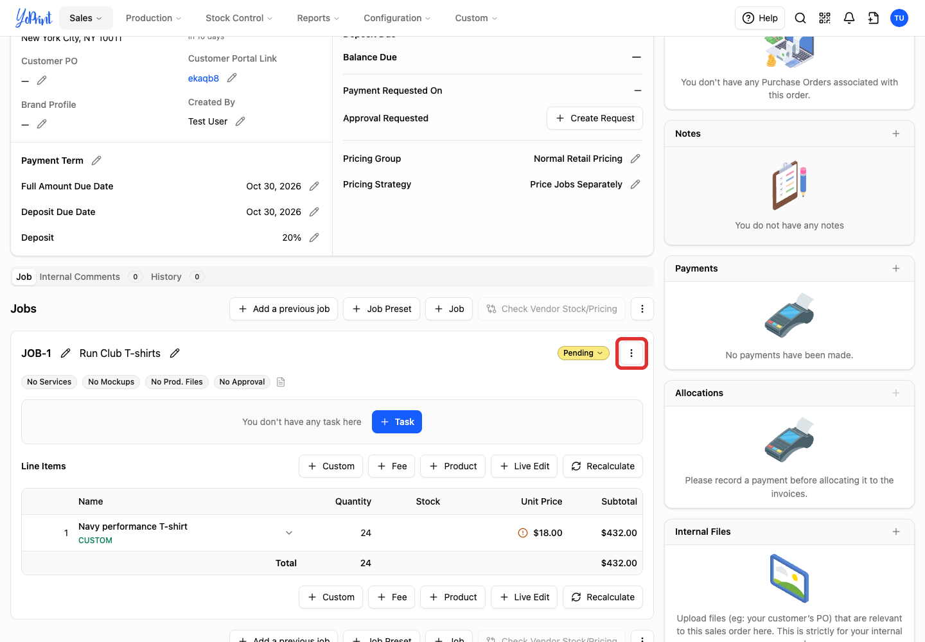925x642 pixels.
Task: Follow the ekaqb8 portal link
Action: coord(204,78)
